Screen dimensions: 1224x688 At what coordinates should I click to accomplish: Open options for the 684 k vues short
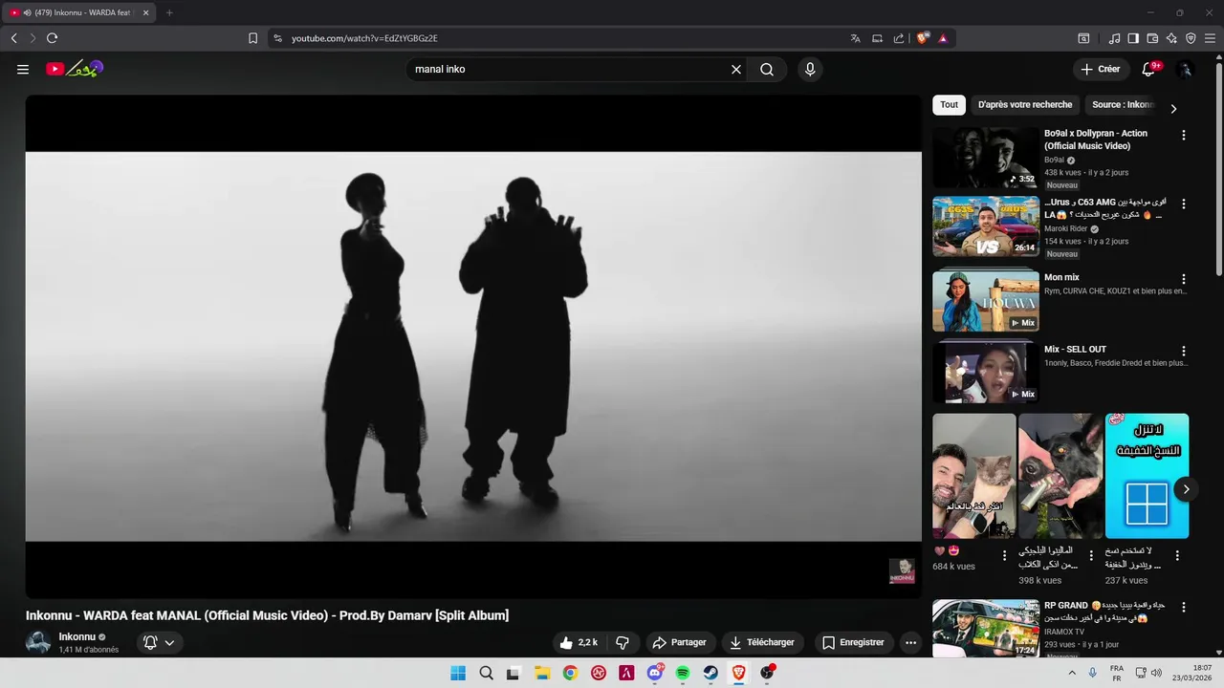1004,555
